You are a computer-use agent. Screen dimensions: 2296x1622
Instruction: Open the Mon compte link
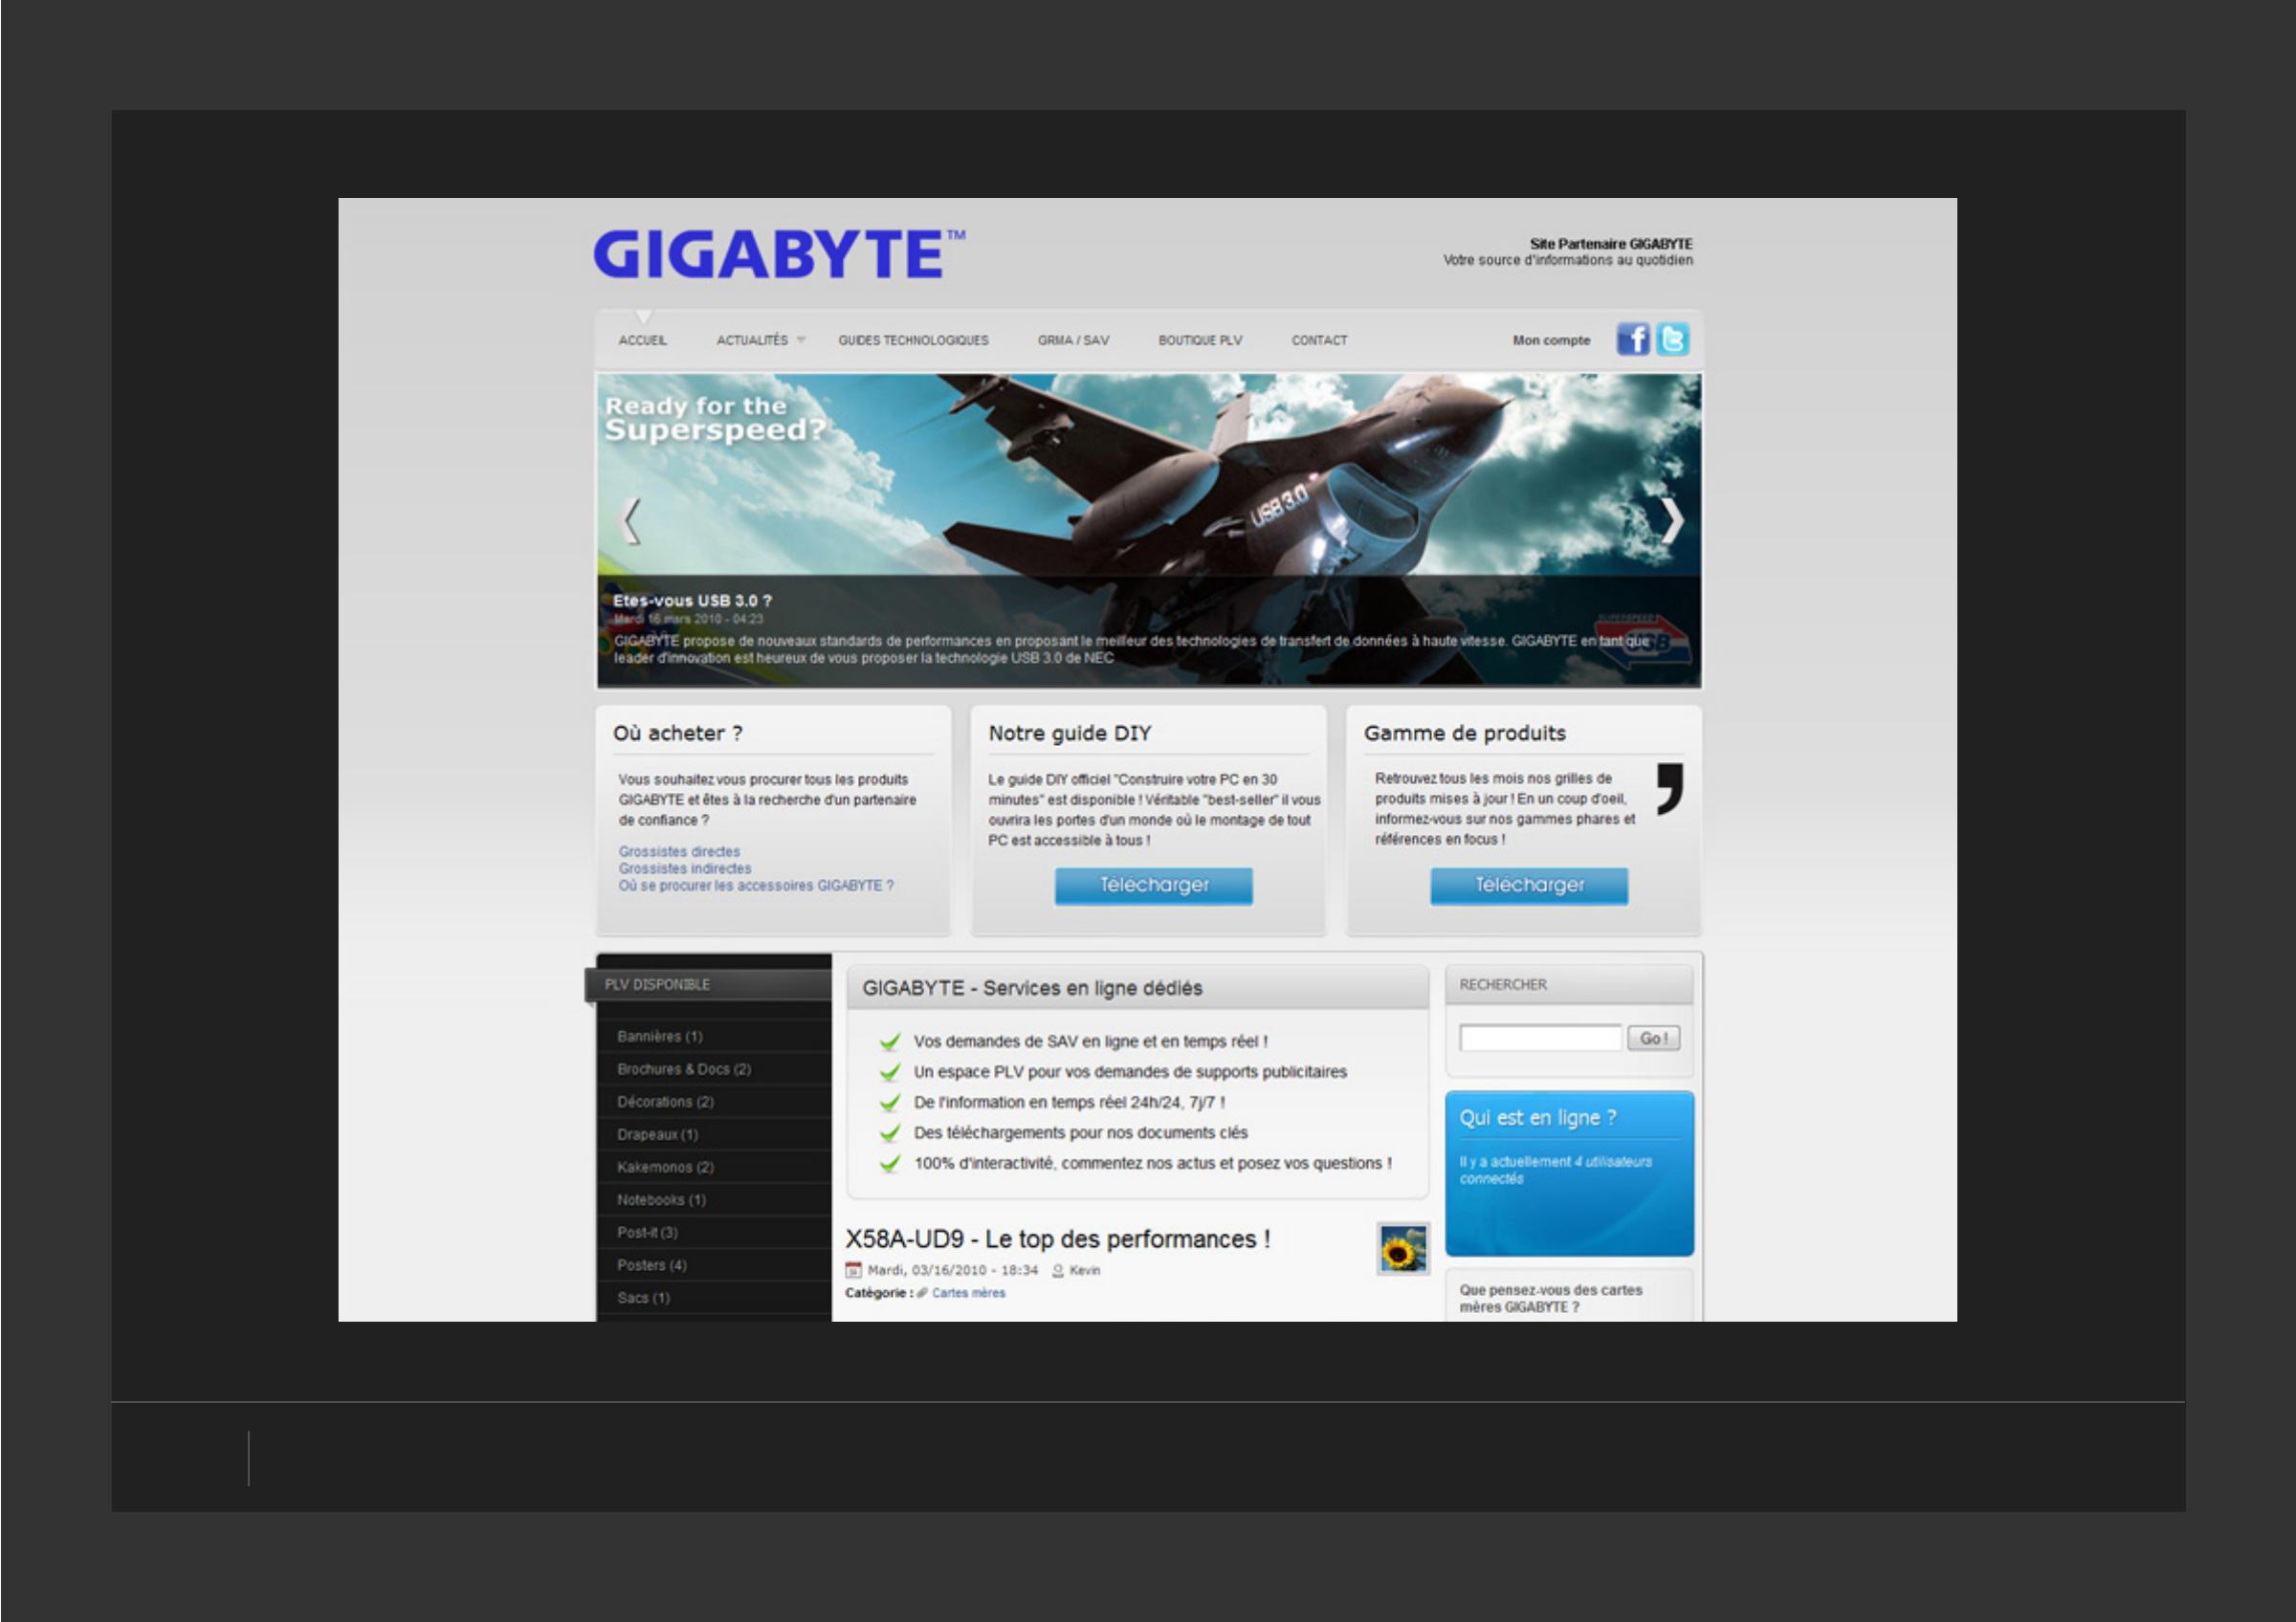click(1551, 340)
